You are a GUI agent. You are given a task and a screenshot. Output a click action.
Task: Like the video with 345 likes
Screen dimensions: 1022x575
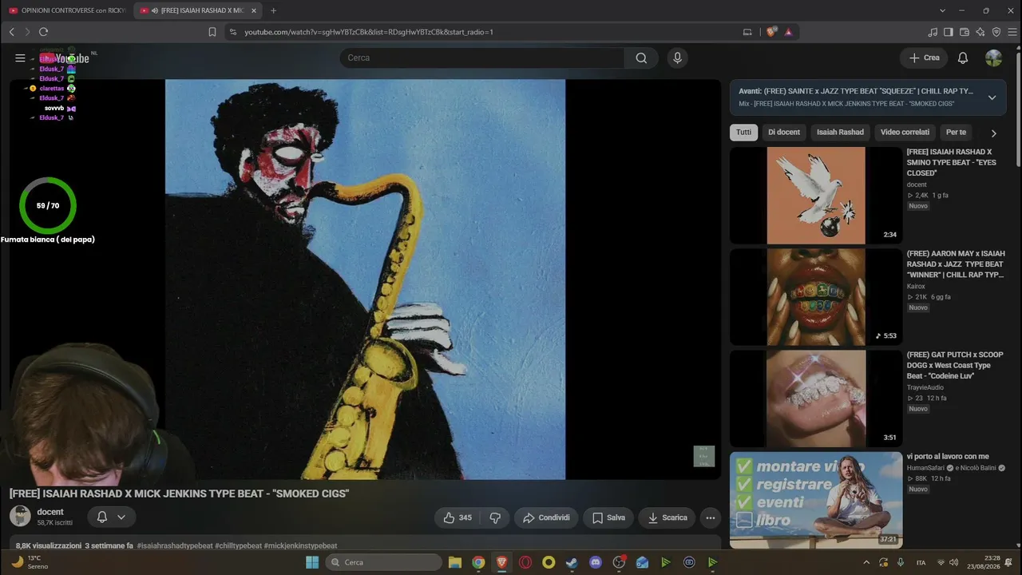458,517
